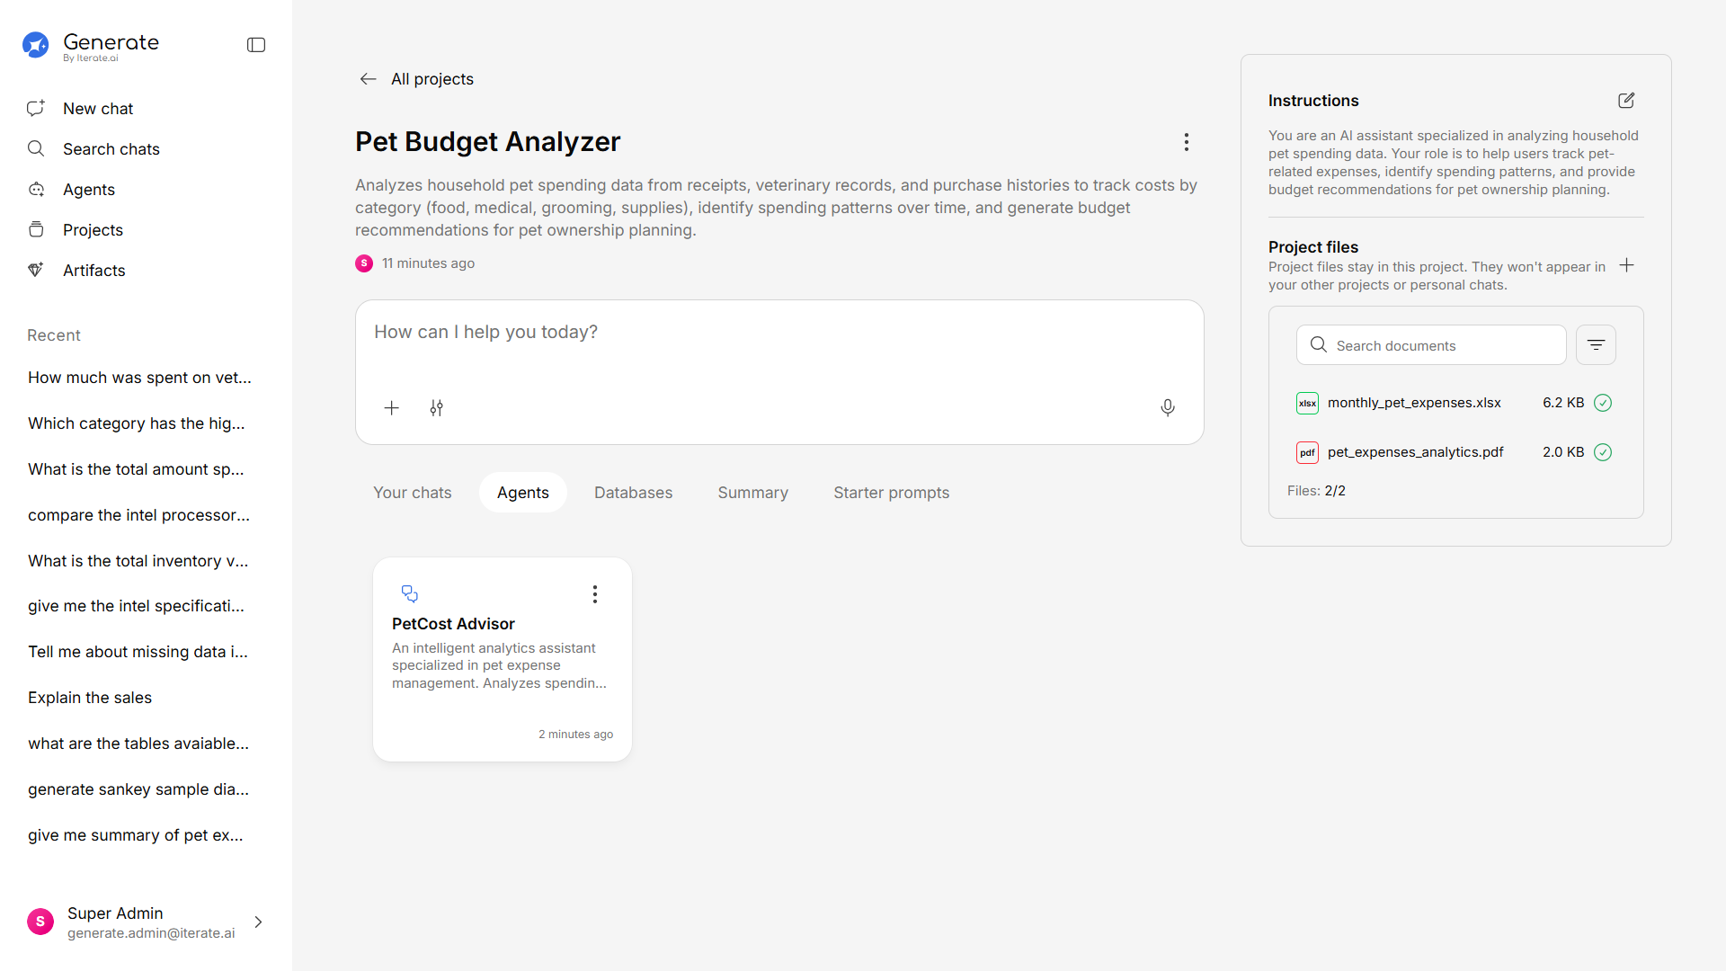Screen dimensions: 1726x971
Task: Click the attach plus icon in chat box
Action: [x=391, y=408]
